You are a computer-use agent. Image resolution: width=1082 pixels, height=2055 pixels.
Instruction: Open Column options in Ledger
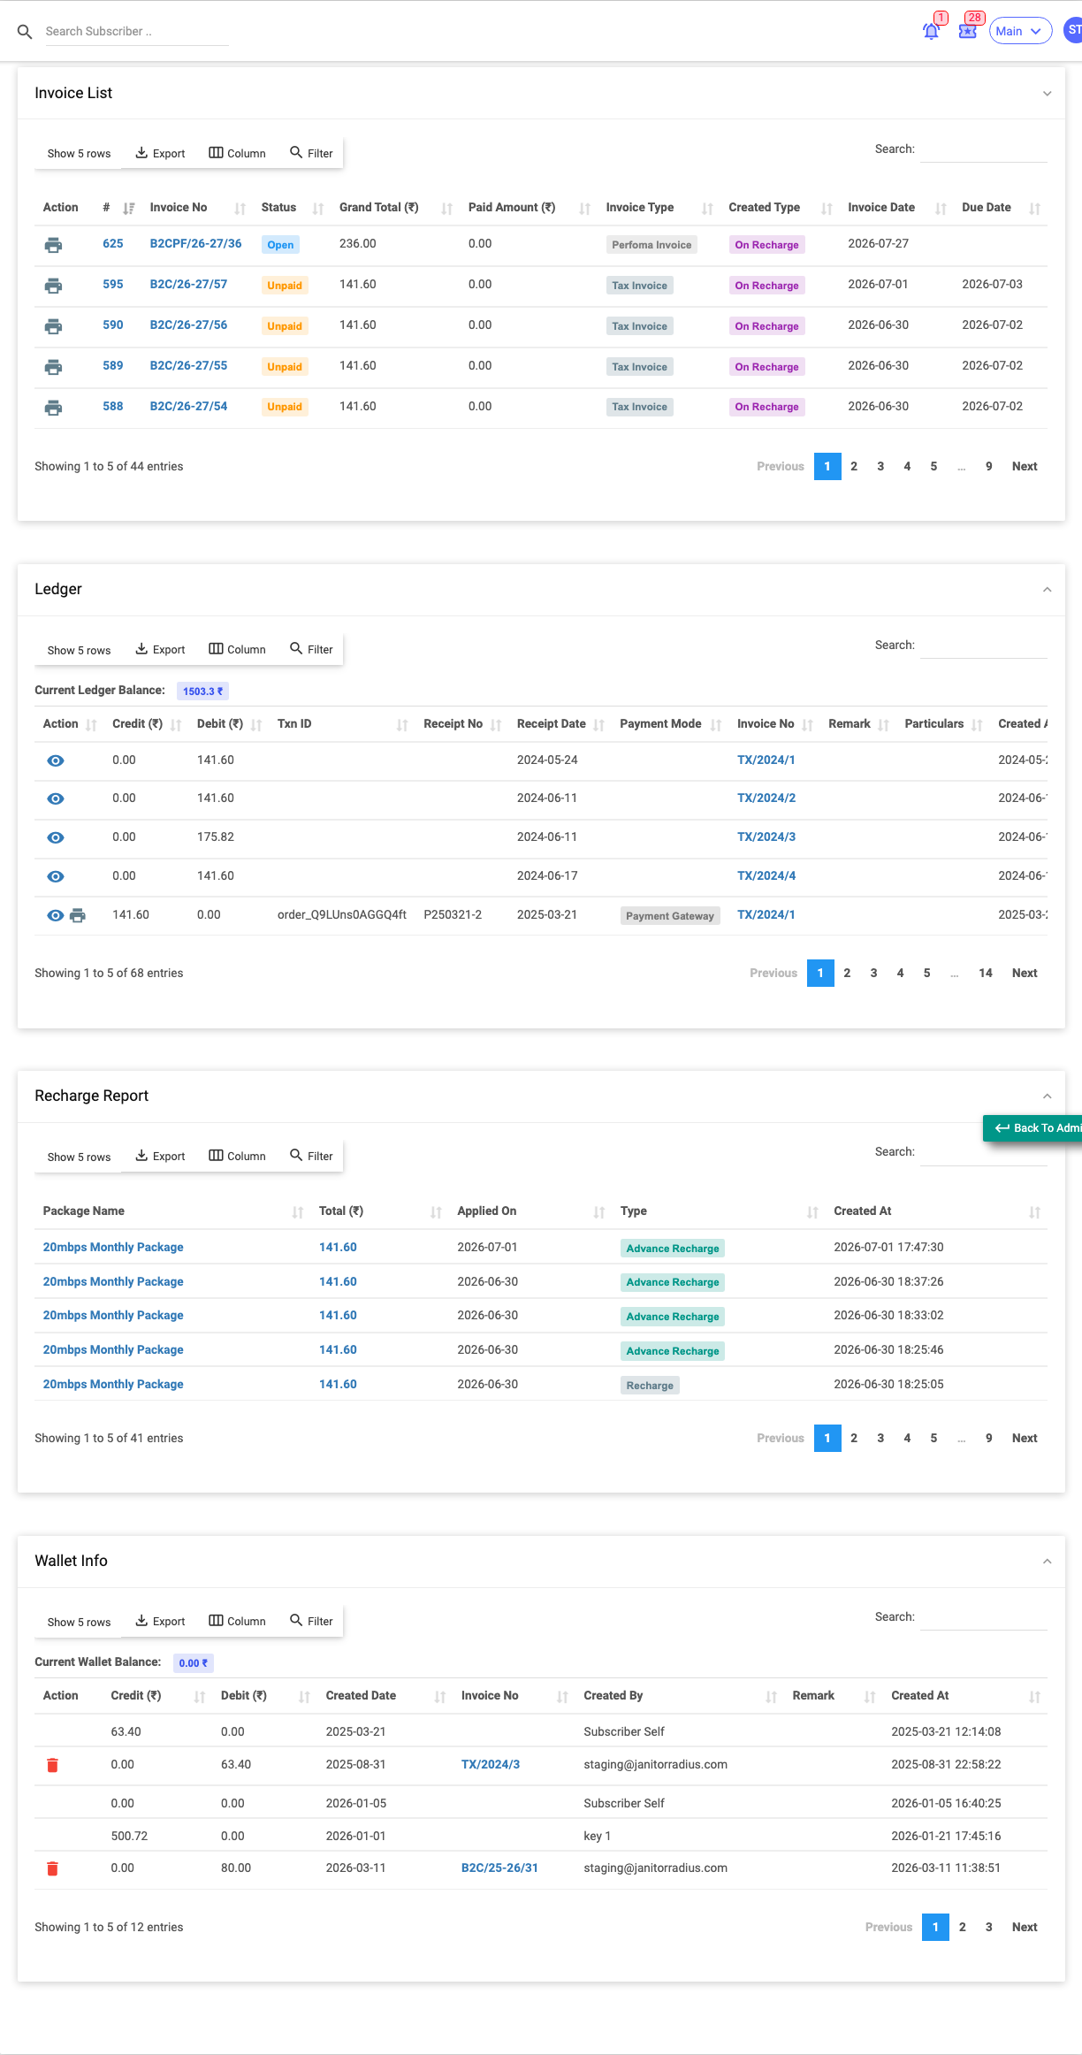pos(237,649)
